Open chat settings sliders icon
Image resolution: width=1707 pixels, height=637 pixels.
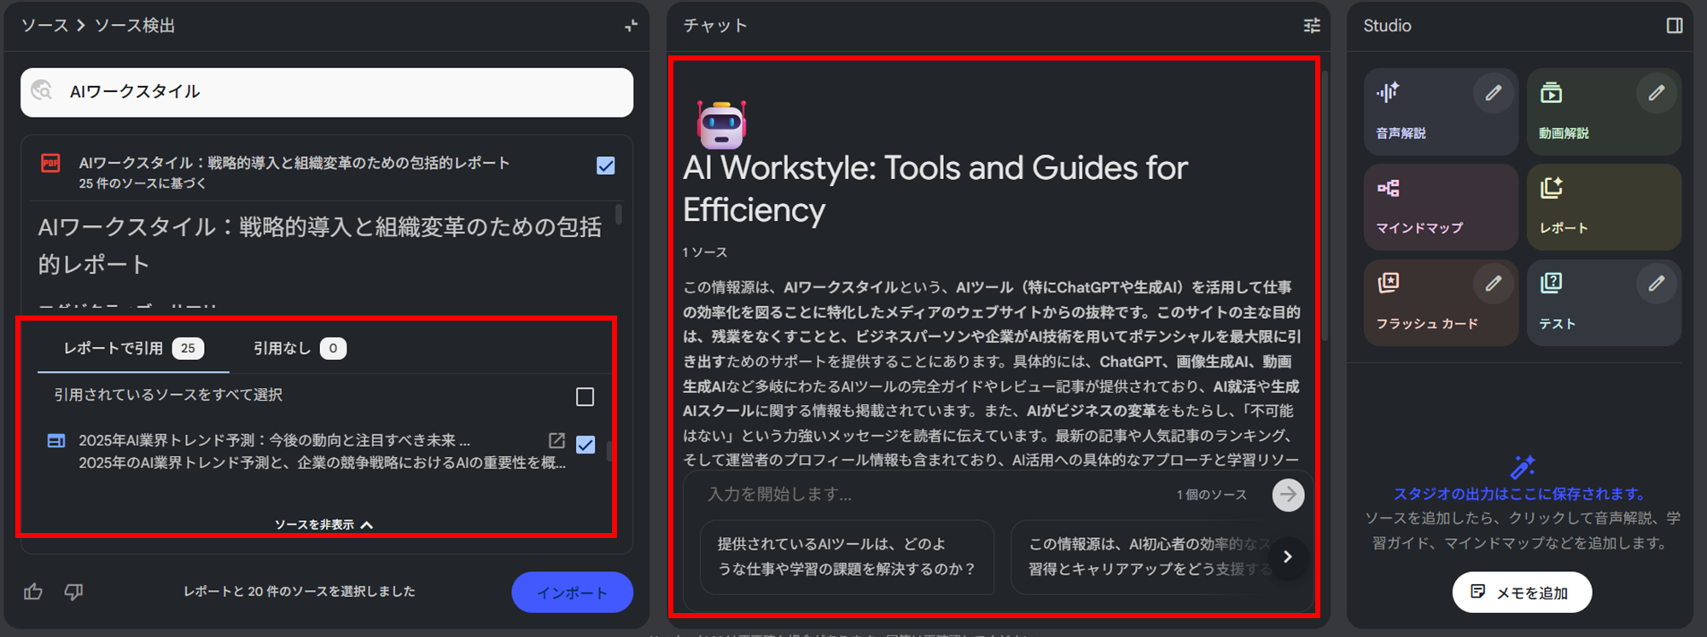[1312, 26]
